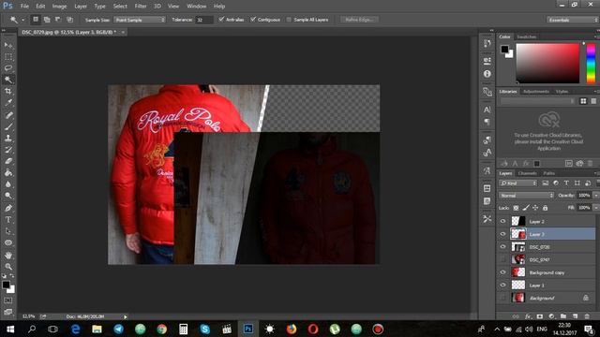
Task: Select the Clone Stamp tool
Action: tap(8, 138)
